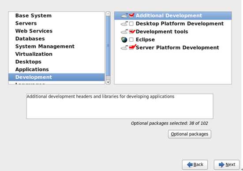Click the Development tools package icon
Viewport: 243px width, 171px height.
(x=124, y=32)
